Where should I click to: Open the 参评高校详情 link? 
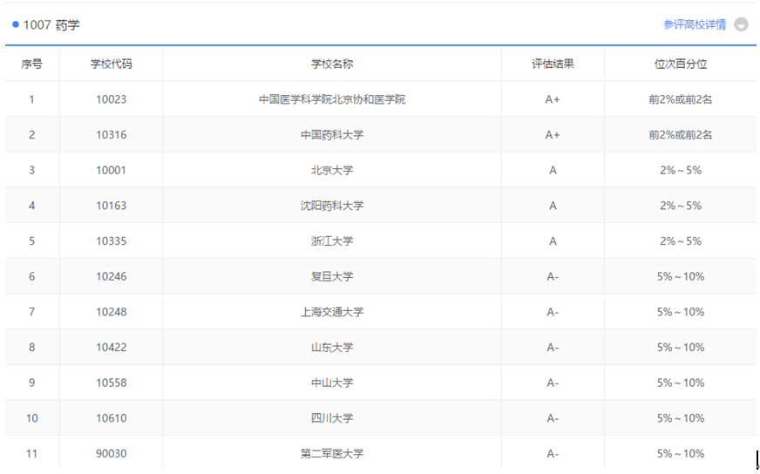(x=694, y=24)
